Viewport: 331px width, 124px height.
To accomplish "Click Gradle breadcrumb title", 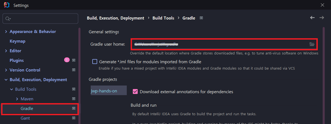I will (189, 18).
